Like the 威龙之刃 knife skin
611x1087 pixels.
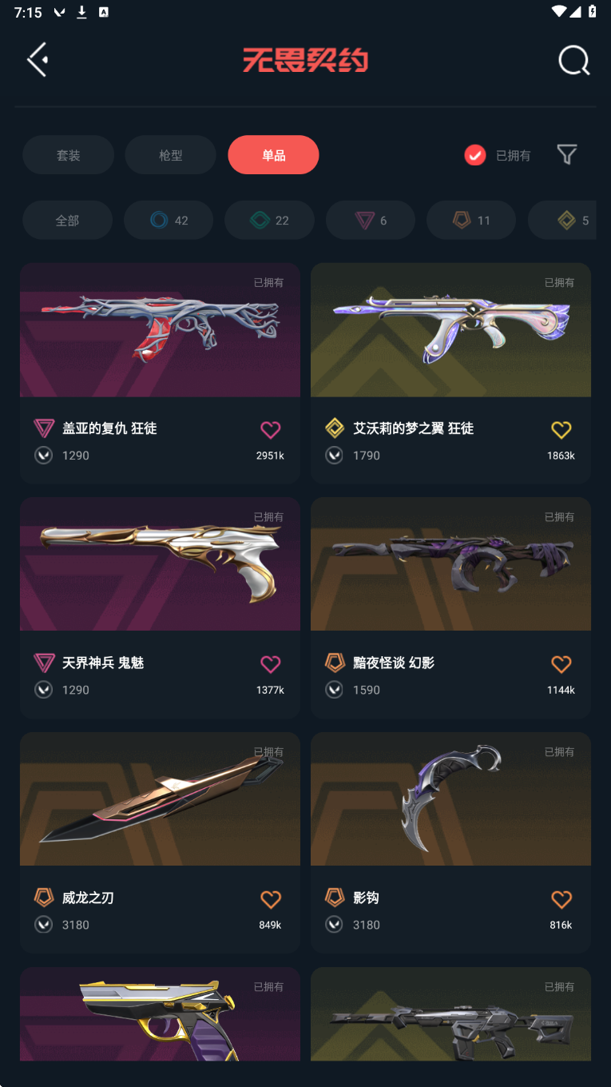click(x=271, y=899)
